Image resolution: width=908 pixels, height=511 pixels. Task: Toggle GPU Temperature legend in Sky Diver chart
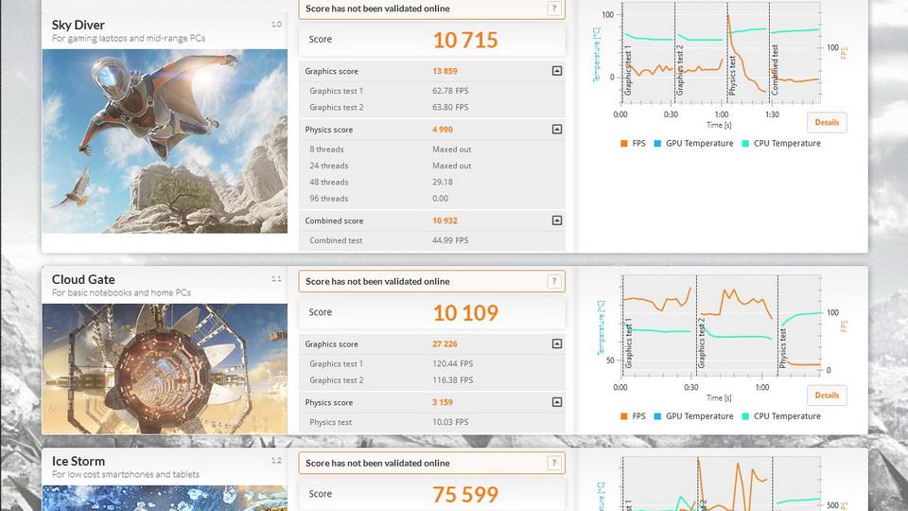point(693,143)
